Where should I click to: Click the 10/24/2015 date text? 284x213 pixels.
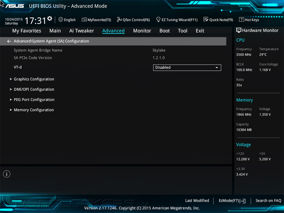click(x=14, y=19)
